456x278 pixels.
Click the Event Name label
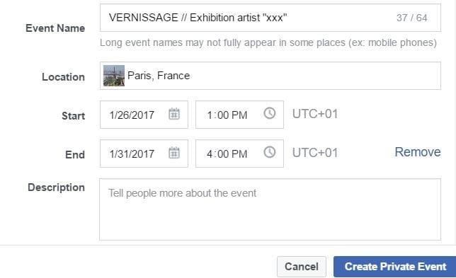pyautogui.click(x=55, y=28)
